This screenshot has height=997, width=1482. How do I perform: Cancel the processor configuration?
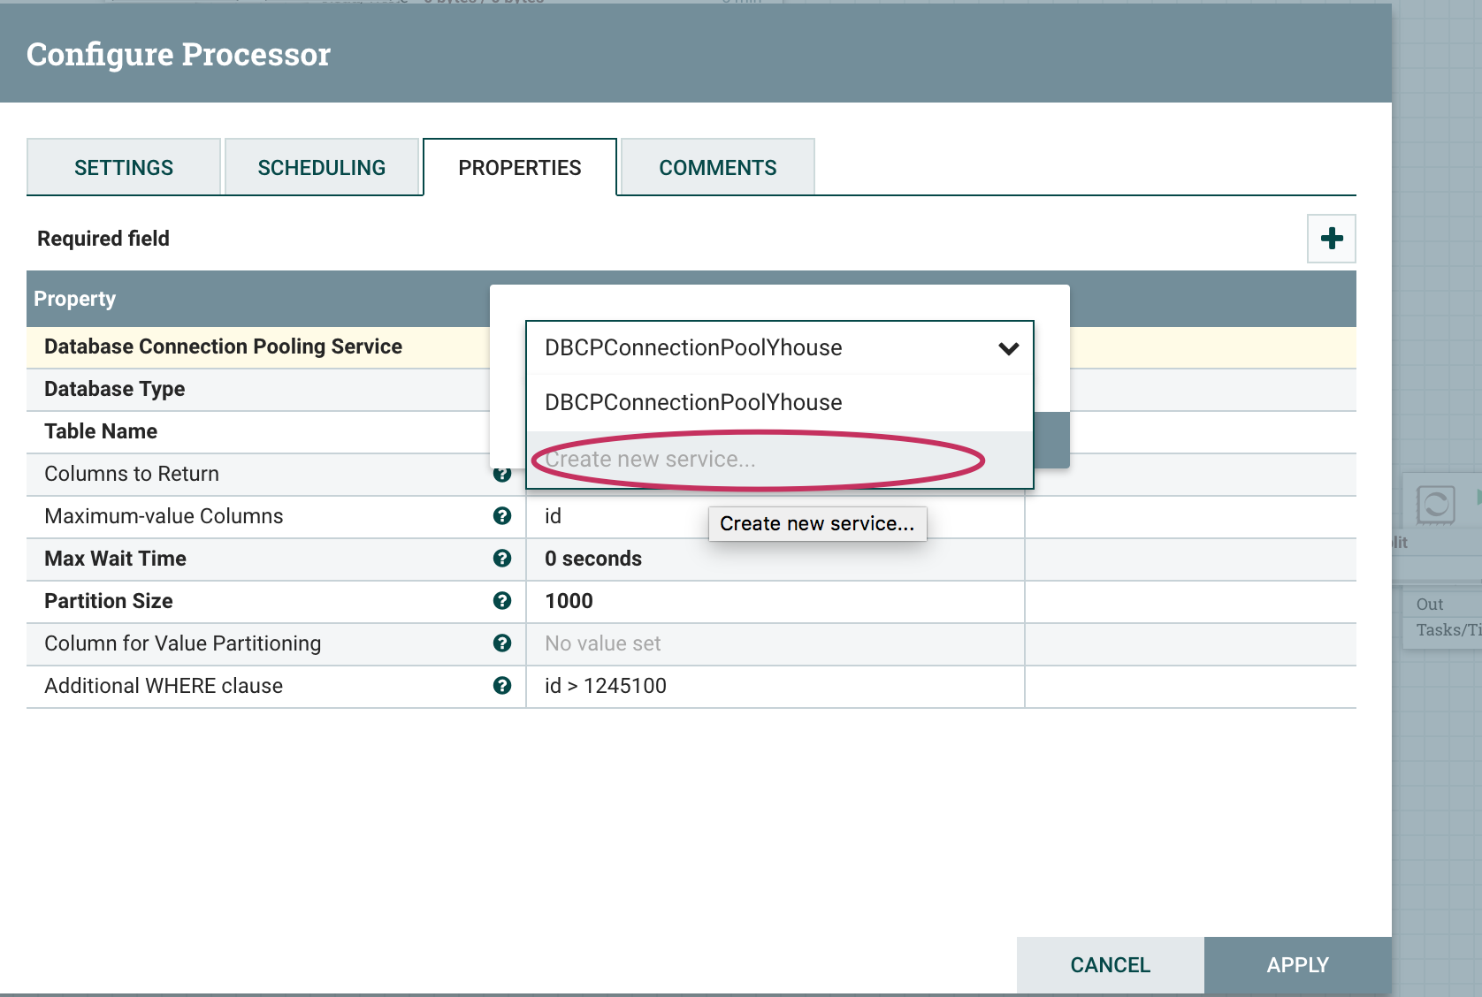click(x=1111, y=965)
